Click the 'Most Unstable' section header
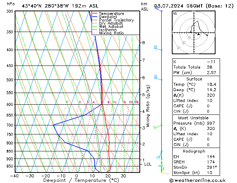The width and height of the screenshot is (237, 183). pyautogui.click(x=193, y=118)
